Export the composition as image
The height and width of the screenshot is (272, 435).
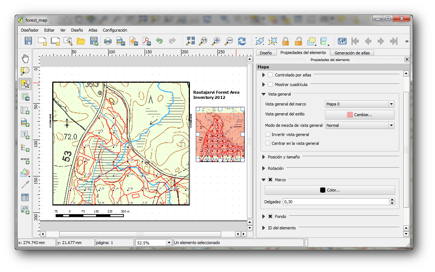(x=121, y=41)
